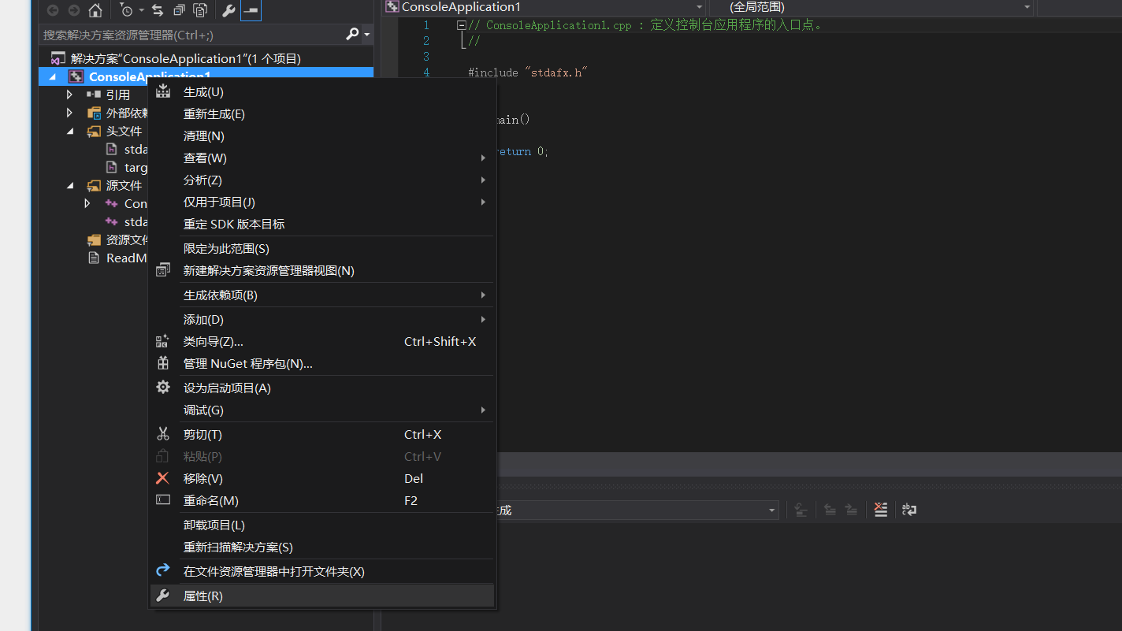Click the New Solution Explorer View icon
The image size is (1122, 631).
click(x=177, y=10)
